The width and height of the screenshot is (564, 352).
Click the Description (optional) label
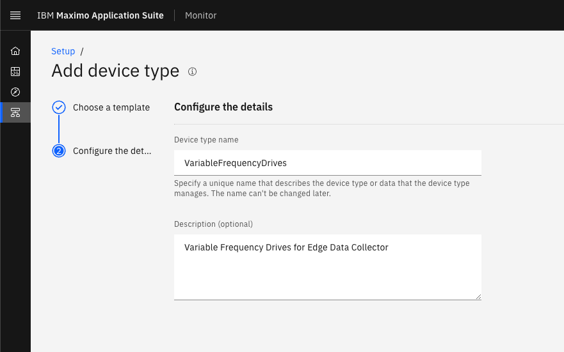pos(213,224)
